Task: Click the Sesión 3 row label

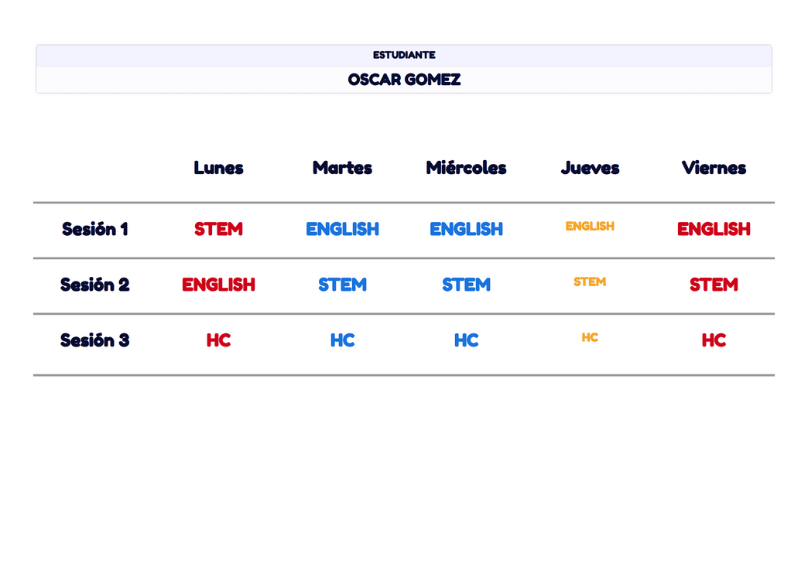Action: [x=95, y=340]
